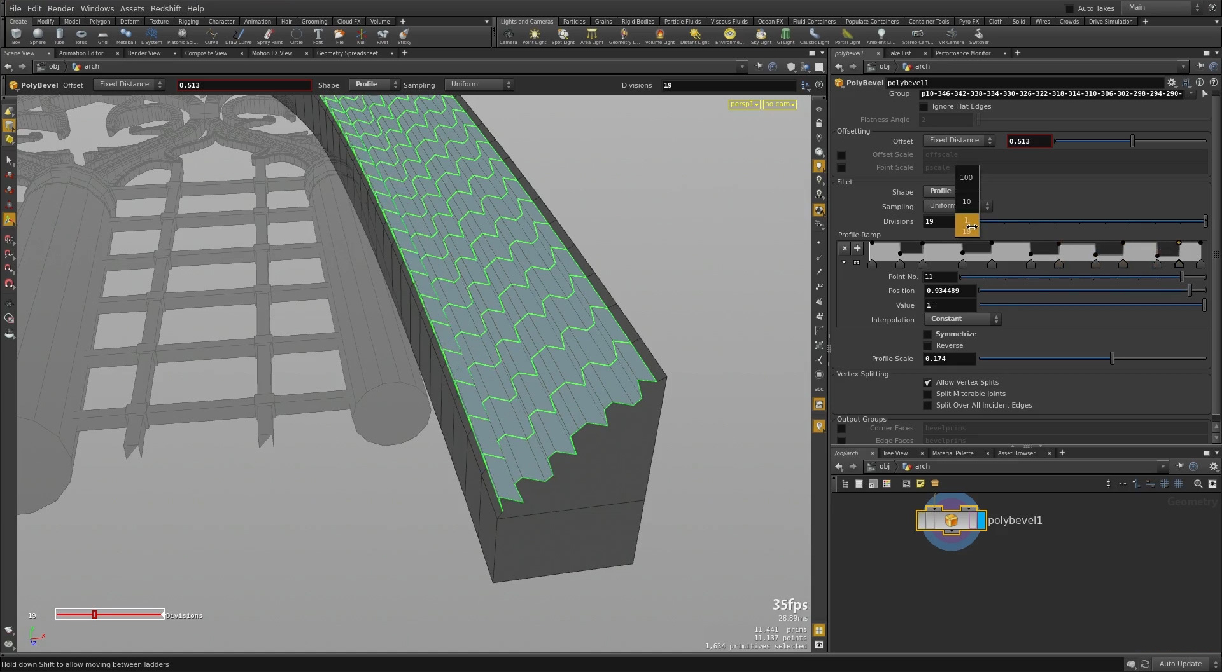Open the Render menu
The image size is (1222, 672).
tap(60, 8)
